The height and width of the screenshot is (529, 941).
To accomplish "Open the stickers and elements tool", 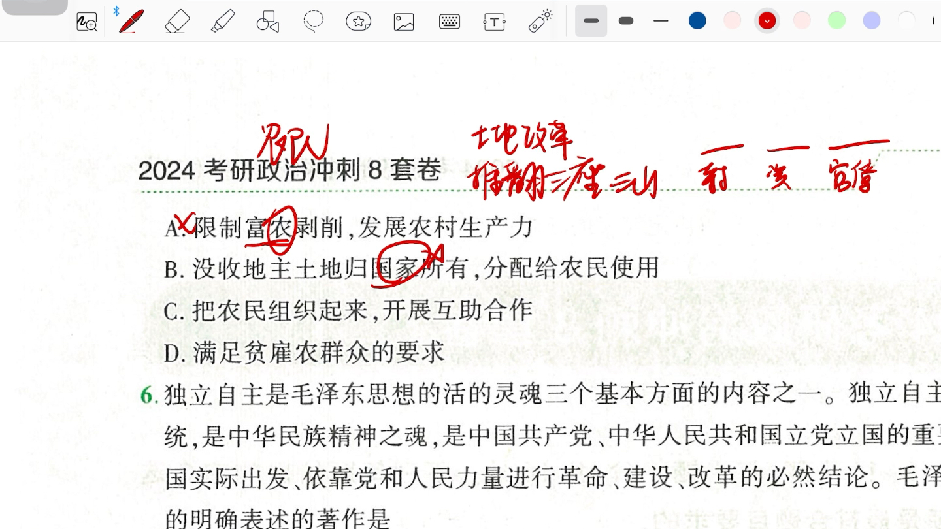I will [359, 22].
